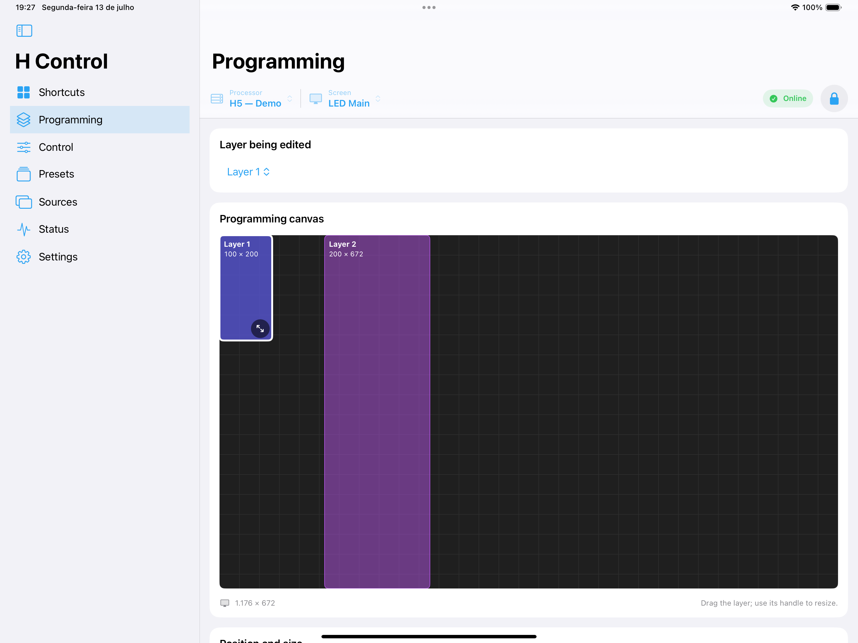Click the 1.176 × 672 canvas size text
Viewport: 858px width, 643px height.
[255, 603]
